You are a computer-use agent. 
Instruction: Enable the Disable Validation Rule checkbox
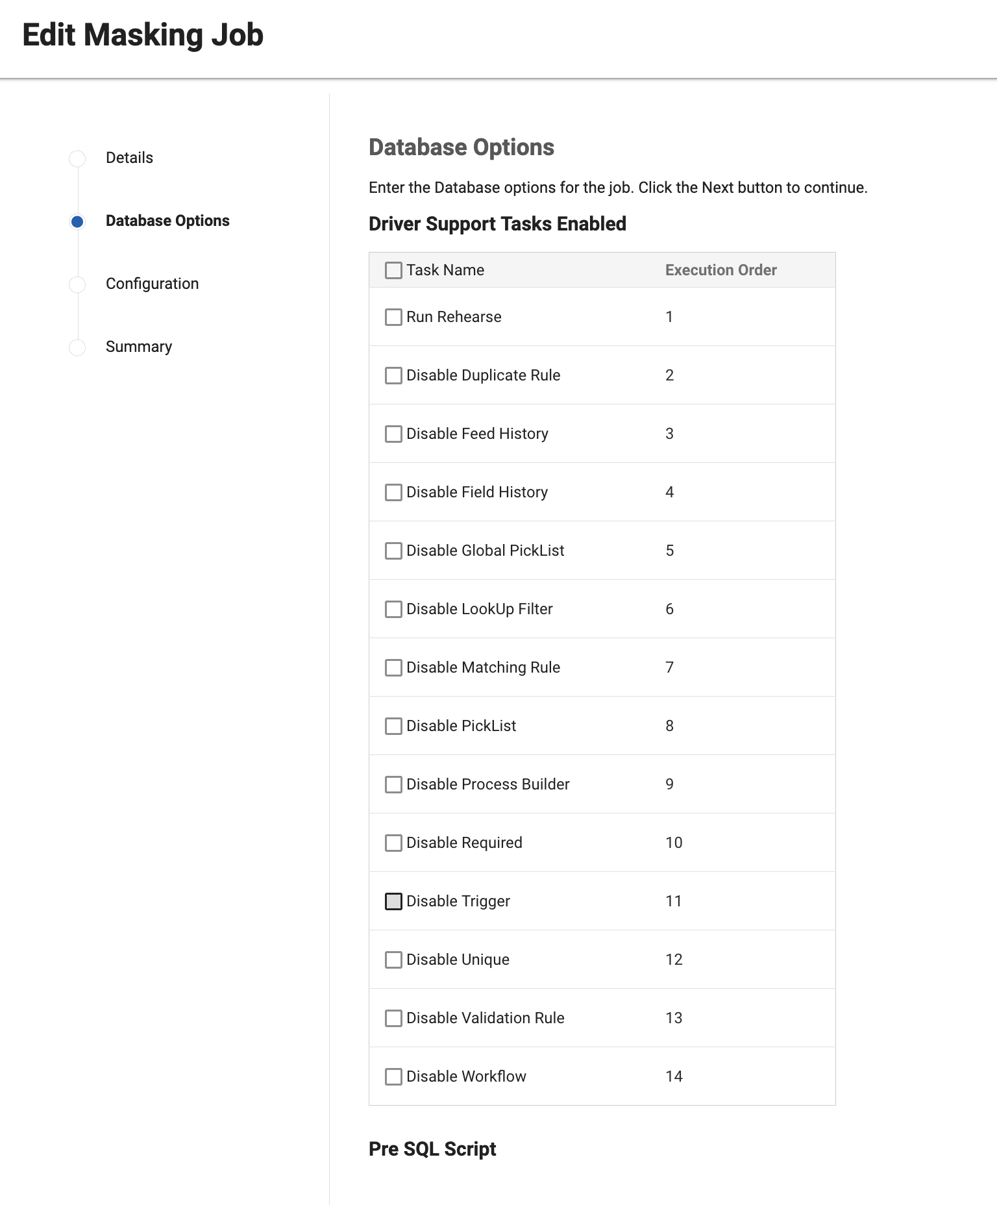393,1019
